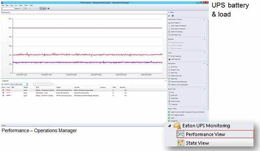This screenshot has height=151, width=260.
Task: Open the Tasks menu
Action: [20, 6]
